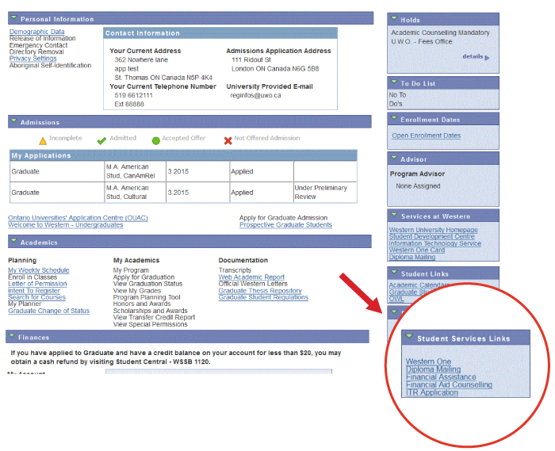Open Intent To Register link
The image size is (555, 451).
34,291
